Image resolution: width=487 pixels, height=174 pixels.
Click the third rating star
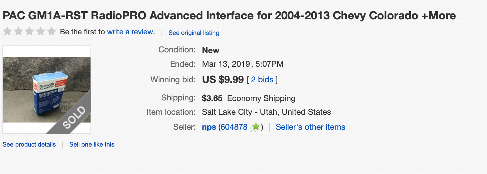[x=29, y=31]
